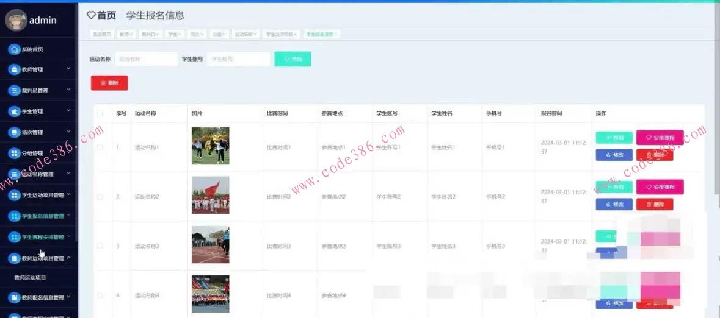The width and height of the screenshot is (720, 318).
Task: Click the 裁判员管理 sidebar icon
Action: click(x=15, y=90)
